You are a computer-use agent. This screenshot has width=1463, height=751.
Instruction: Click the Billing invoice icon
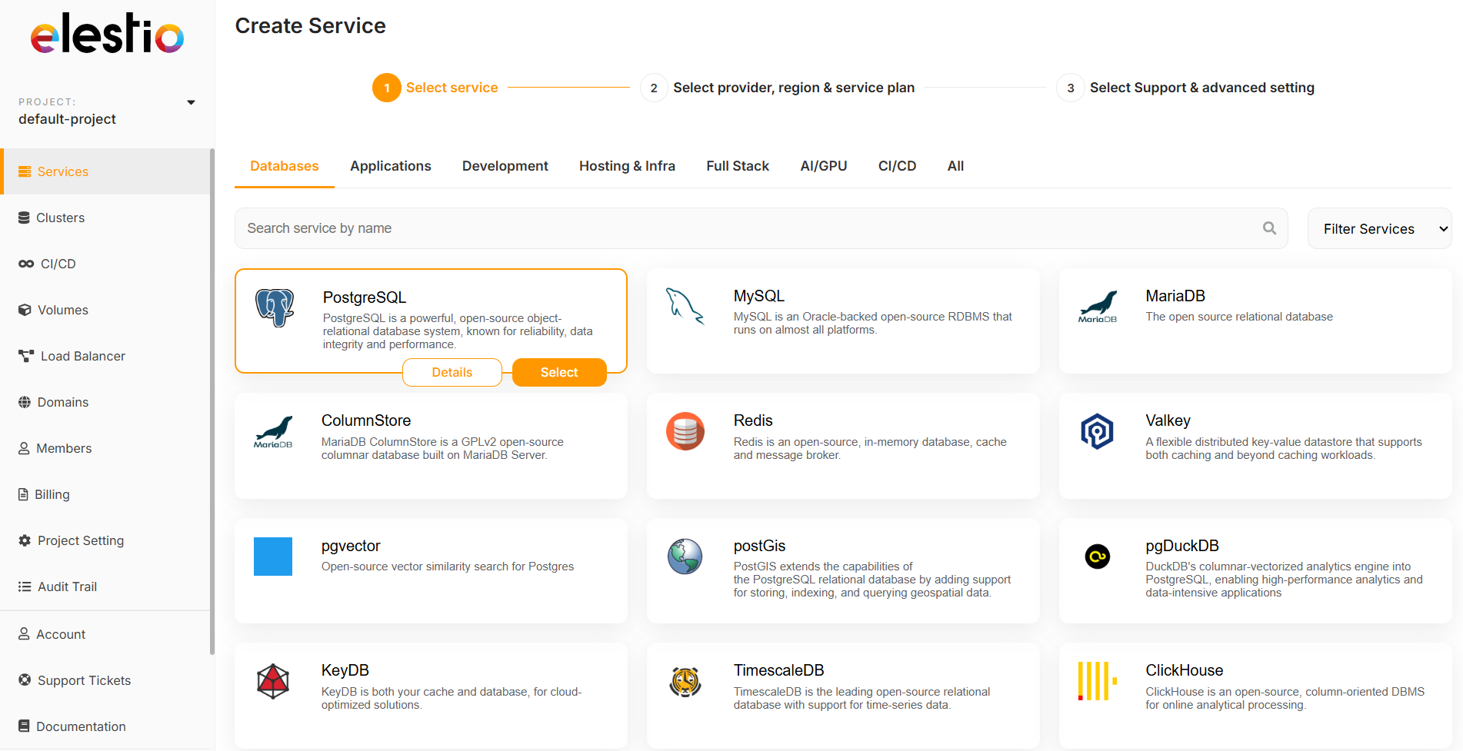pos(23,494)
